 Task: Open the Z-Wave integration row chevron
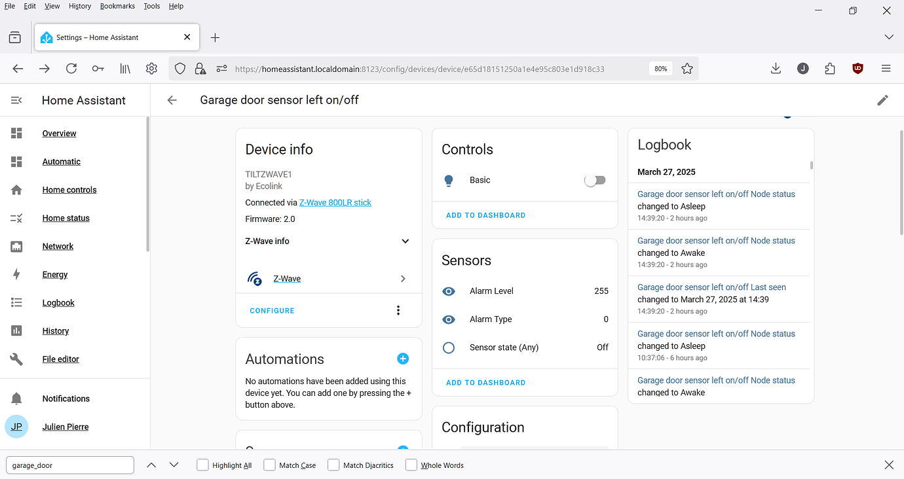tap(403, 279)
